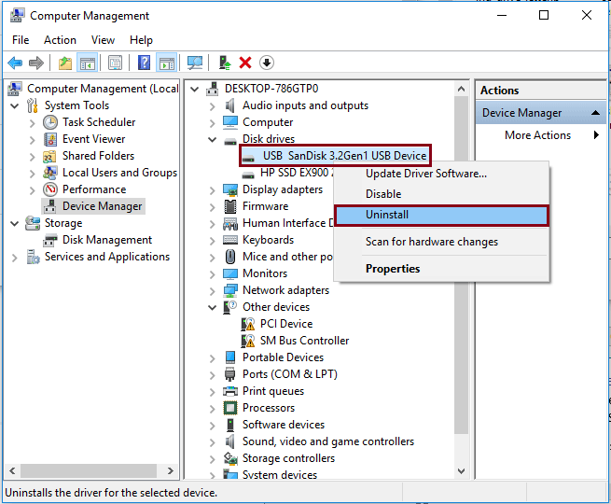Click the left pane scroll left arrow

click(12, 471)
